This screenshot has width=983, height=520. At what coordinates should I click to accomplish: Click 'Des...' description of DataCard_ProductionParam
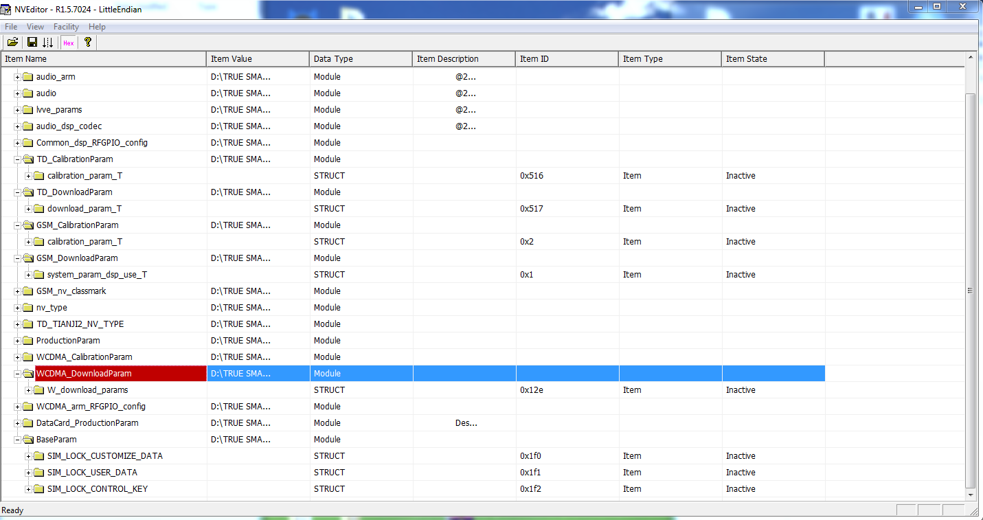(x=466, y=423)
